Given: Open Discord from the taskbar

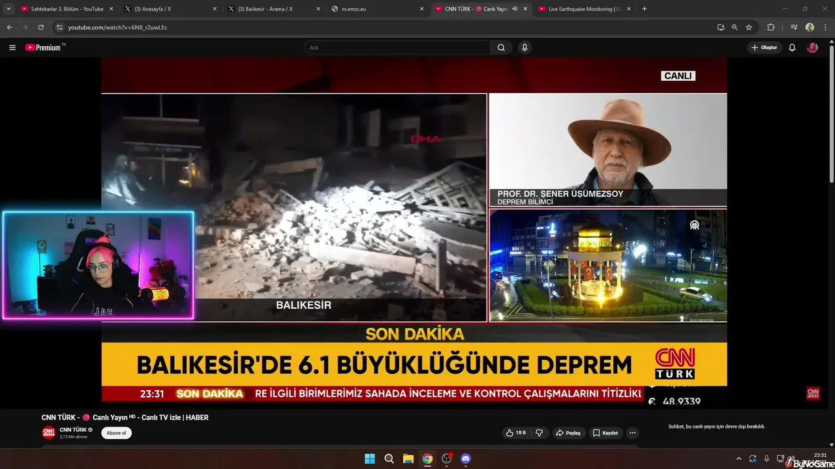Looking at the screenshot, I should tap(466, 459).
